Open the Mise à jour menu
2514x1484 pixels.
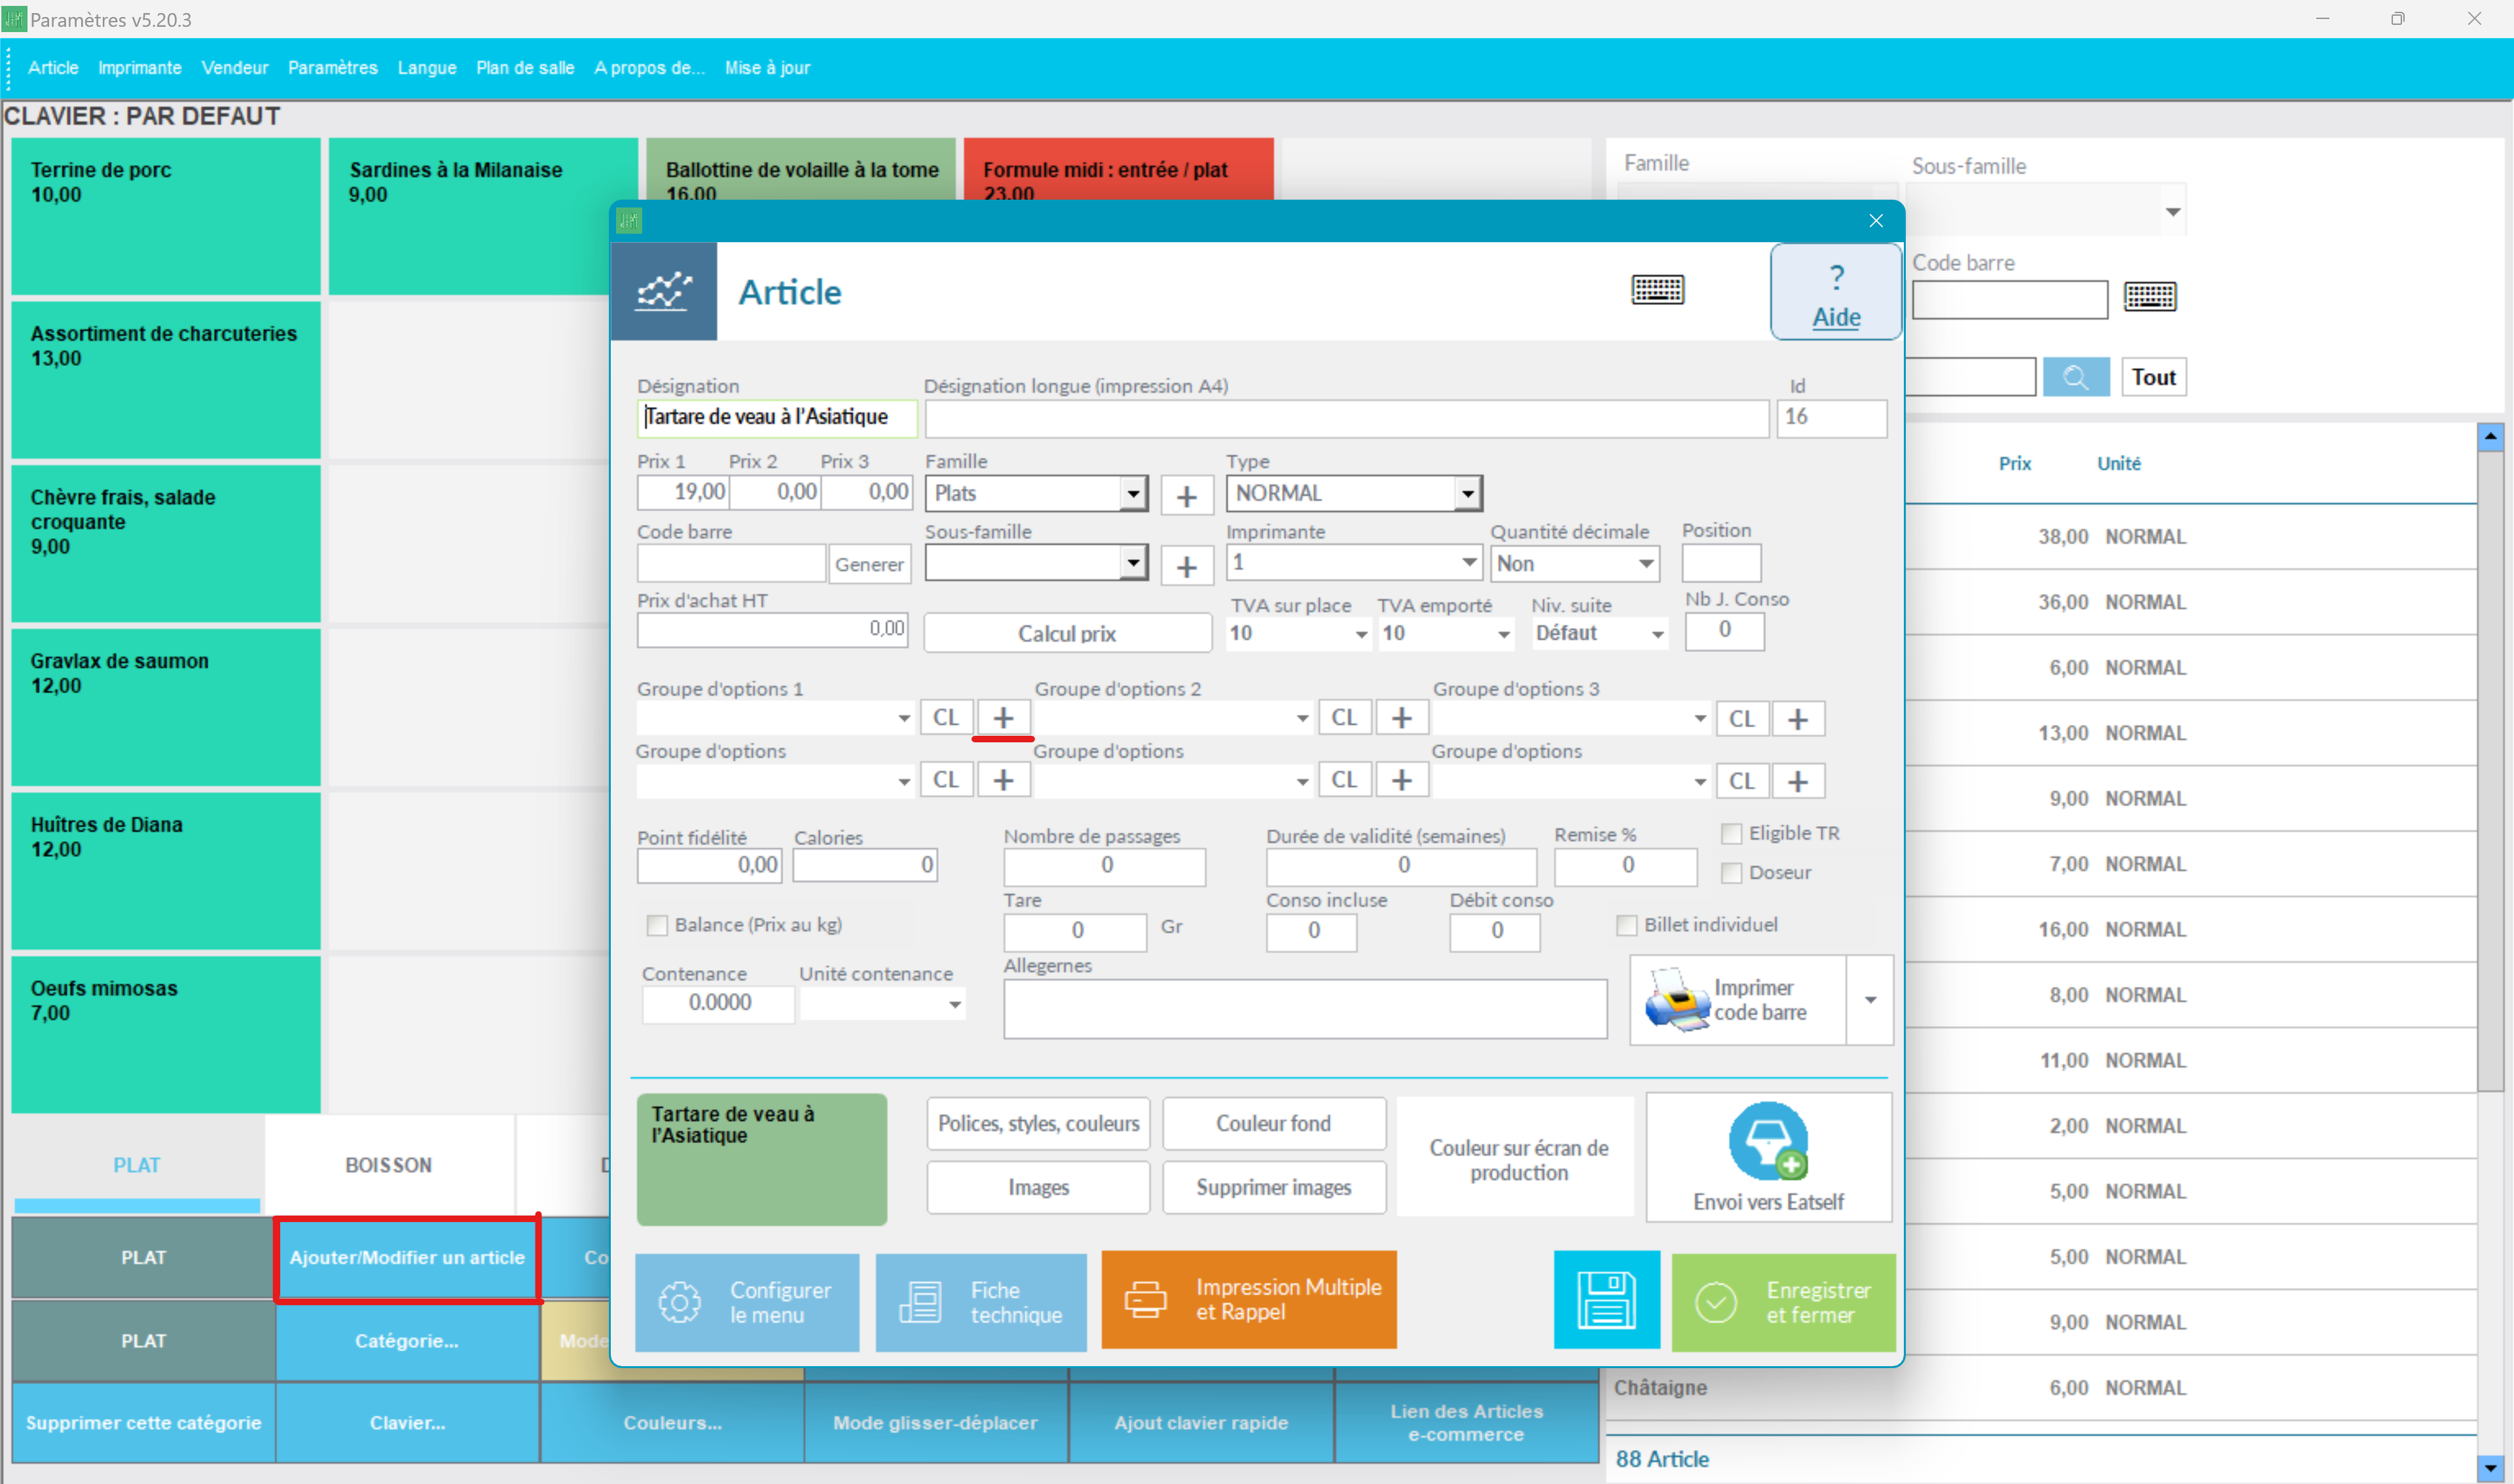point(767,68)
